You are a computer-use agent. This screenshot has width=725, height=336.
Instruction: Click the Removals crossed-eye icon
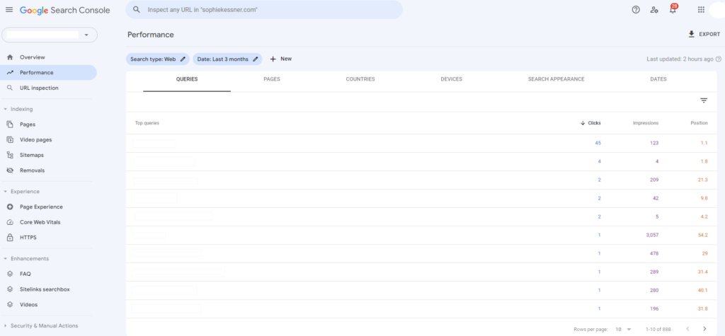10,170
